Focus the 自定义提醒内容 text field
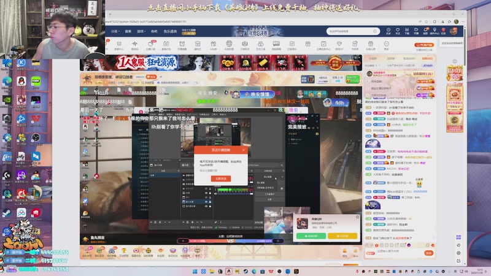The height and width of the screenshot is (276, 491). click(221, 171)
